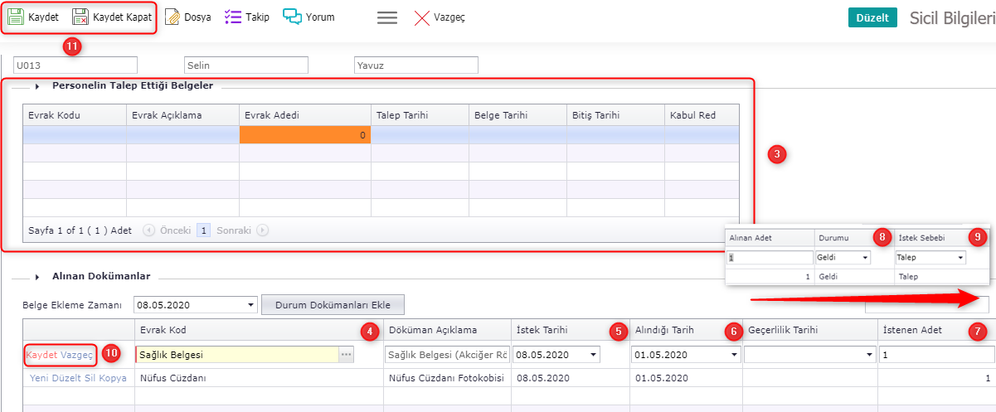Open the Dosya attachment tool

172,17
